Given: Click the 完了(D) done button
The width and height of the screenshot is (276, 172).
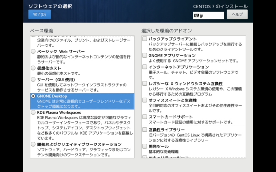Looking at the screenshot, I should coord(40,14).
